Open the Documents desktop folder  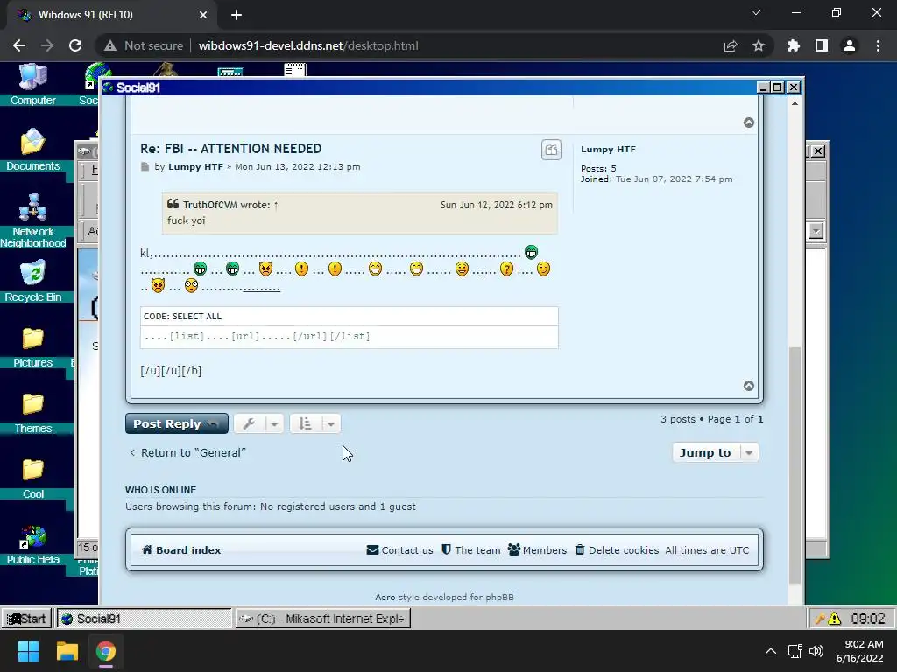click(x=32, y=150)
